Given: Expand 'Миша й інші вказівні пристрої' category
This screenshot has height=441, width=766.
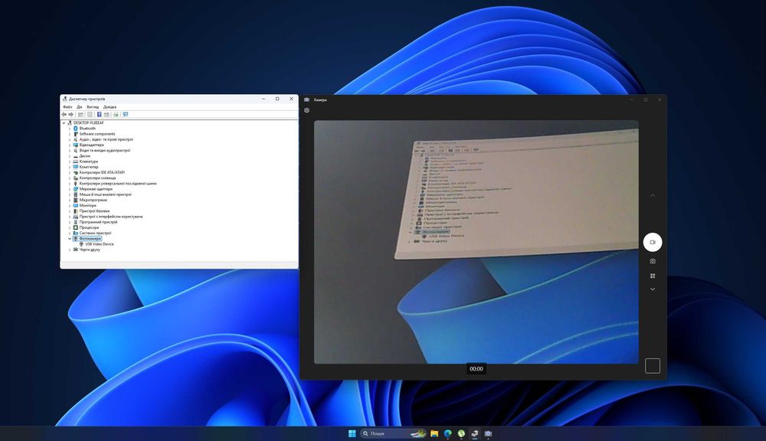Looking at the screenshot, I should (x=70, y=194).
